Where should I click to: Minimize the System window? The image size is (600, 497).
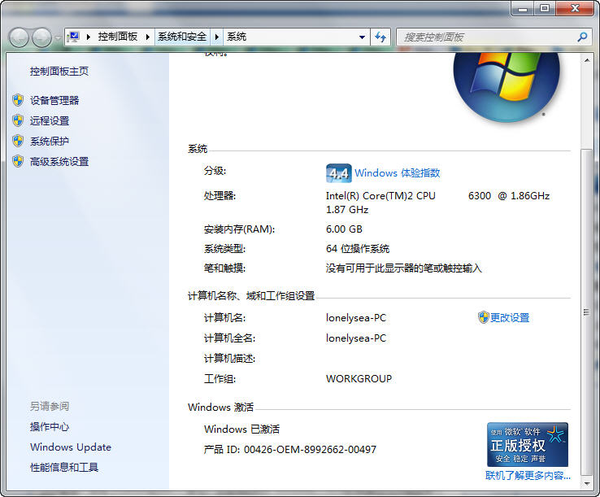click(x=523, y=8)
